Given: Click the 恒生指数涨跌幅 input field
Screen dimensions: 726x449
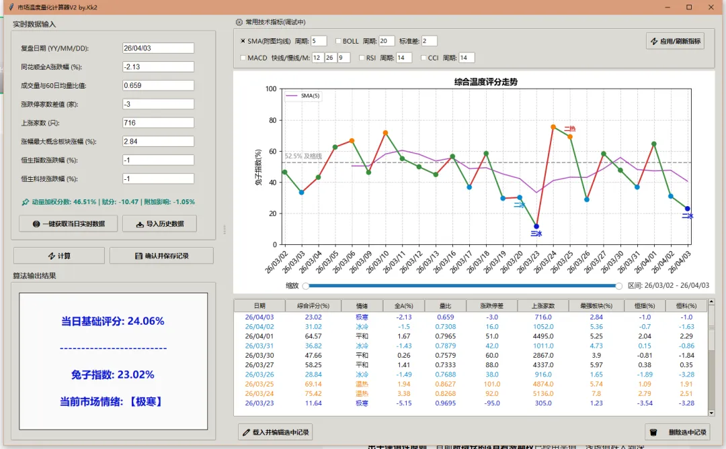Looking at the screenshot, I should point(159,160).
